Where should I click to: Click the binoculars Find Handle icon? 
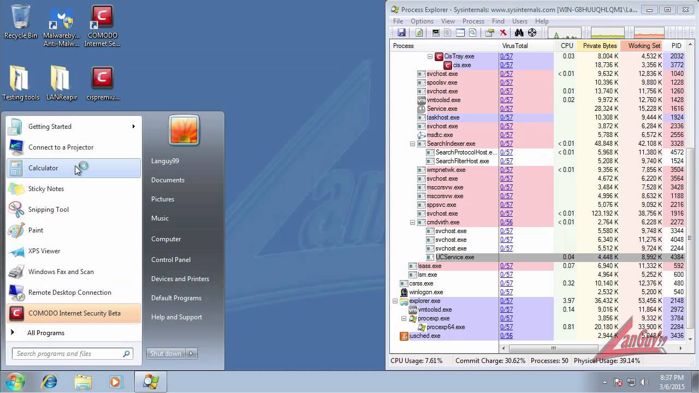(x=519, y=33)
